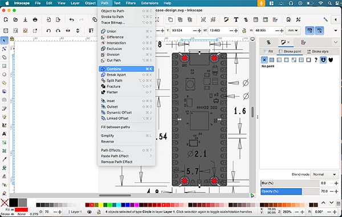Open Text and Font dialog icon
342x217 pixels.
(x=236, y=19)
